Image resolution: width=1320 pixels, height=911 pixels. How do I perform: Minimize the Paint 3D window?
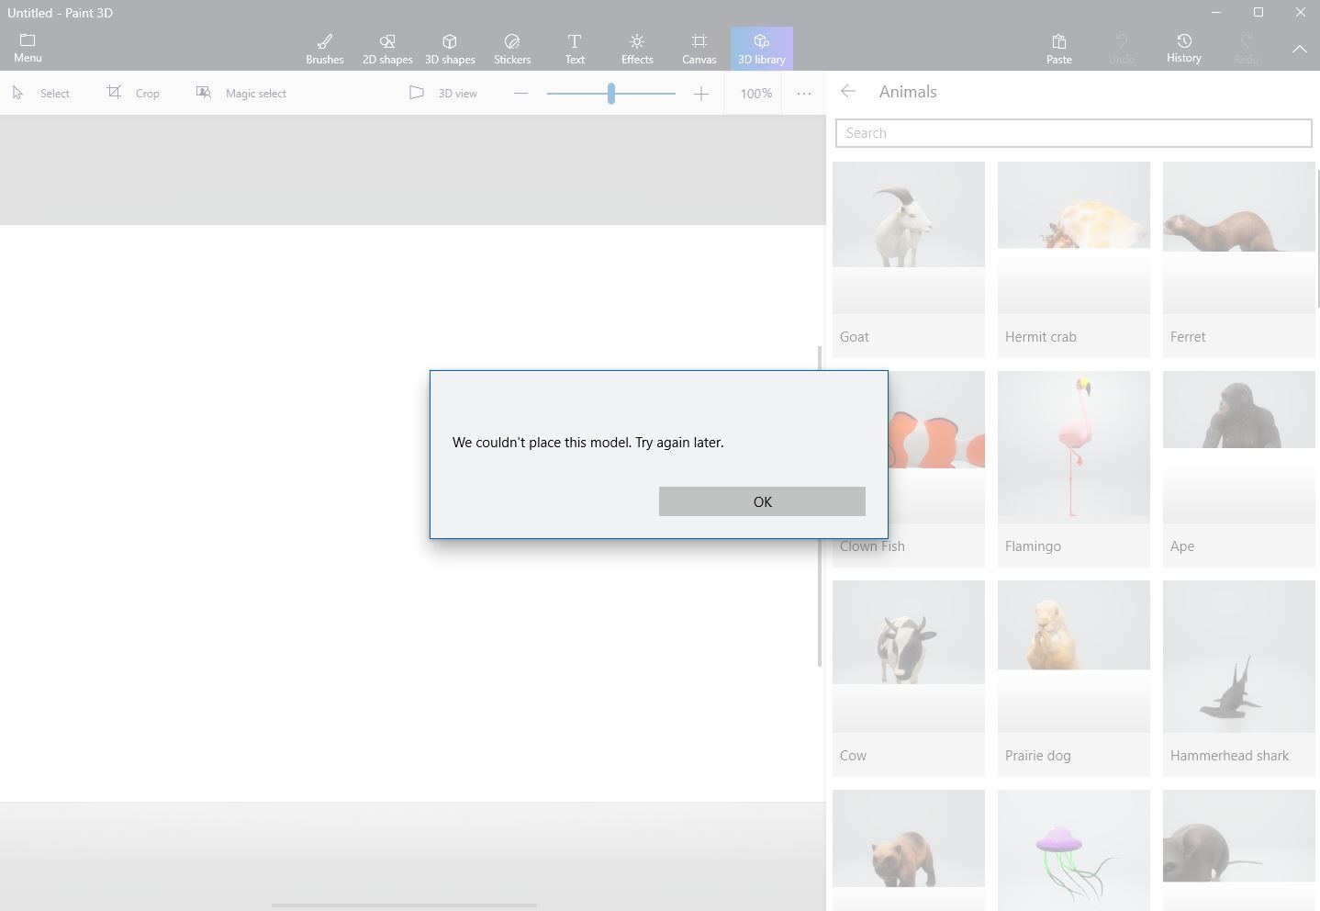[1216, 12]
